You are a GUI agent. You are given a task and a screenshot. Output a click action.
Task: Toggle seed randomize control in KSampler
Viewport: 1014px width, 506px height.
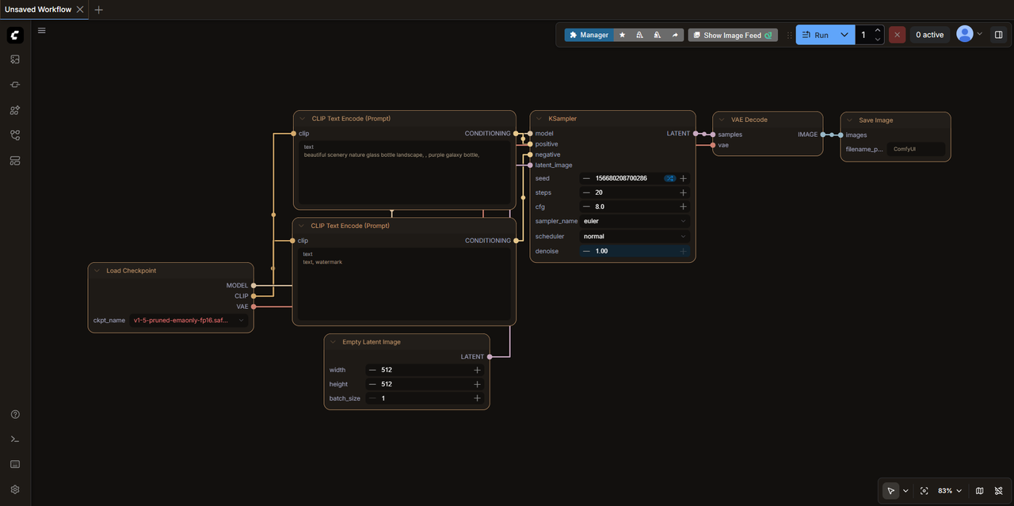pyautogui.click(x=669, y=178)
